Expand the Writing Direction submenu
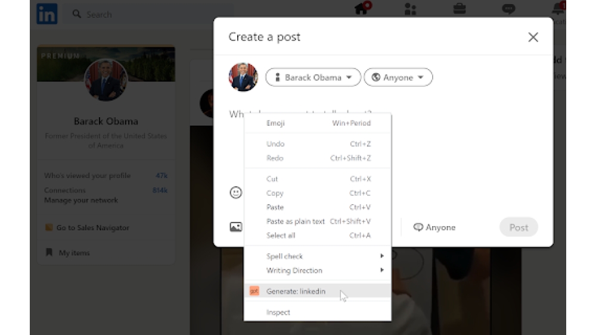Image resolution: width=596 pixels, height=335 pixels. pos(318,270)
